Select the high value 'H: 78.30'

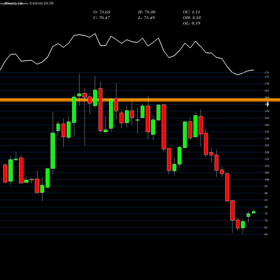pos(147,12)
